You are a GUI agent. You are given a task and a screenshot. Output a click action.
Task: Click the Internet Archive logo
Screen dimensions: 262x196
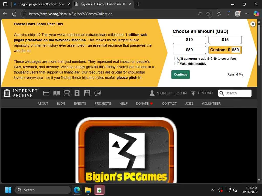tap(20, 93)
